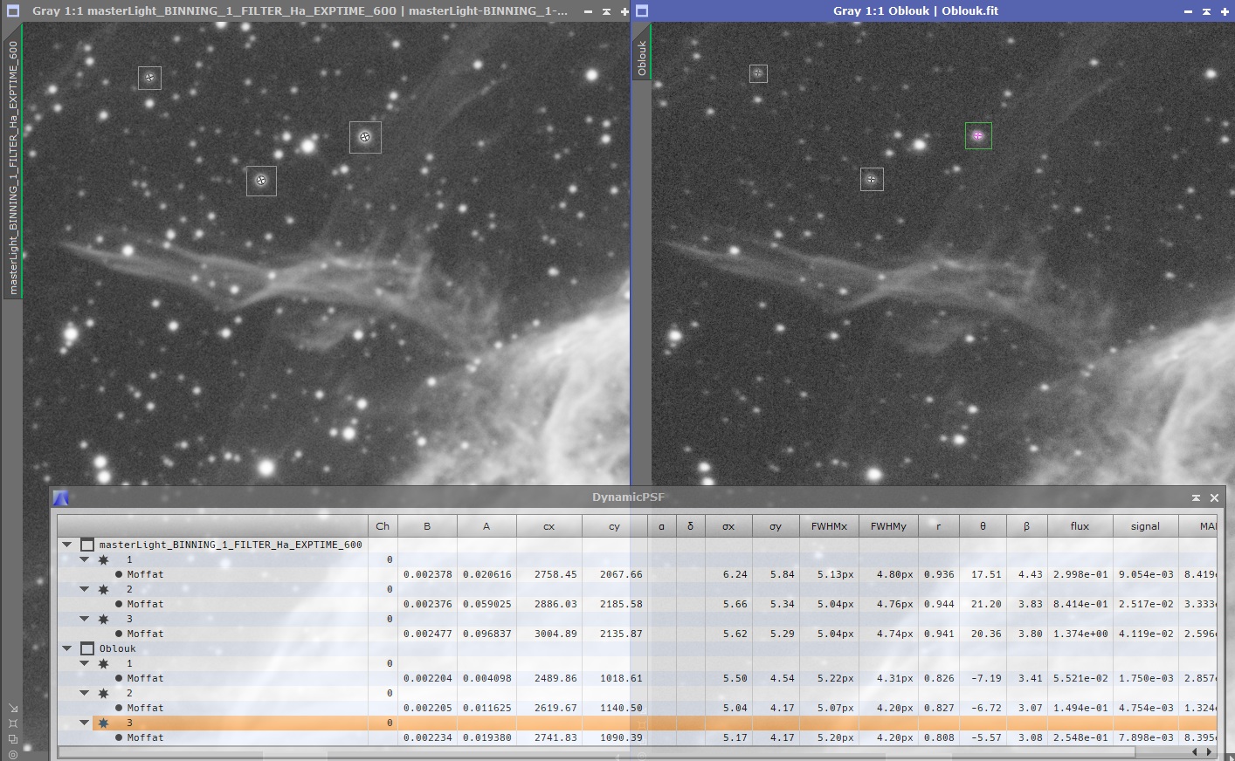The image size is (1235, 761).
Task: Click the θ column header
Action: (983, 526)
